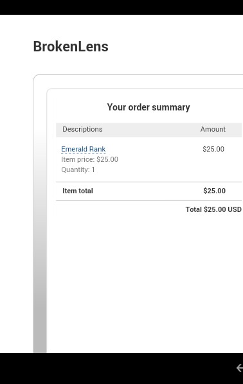Click the BrokenLens merchant title
This screenshot has width=243, height=384.
coord(71,46)
